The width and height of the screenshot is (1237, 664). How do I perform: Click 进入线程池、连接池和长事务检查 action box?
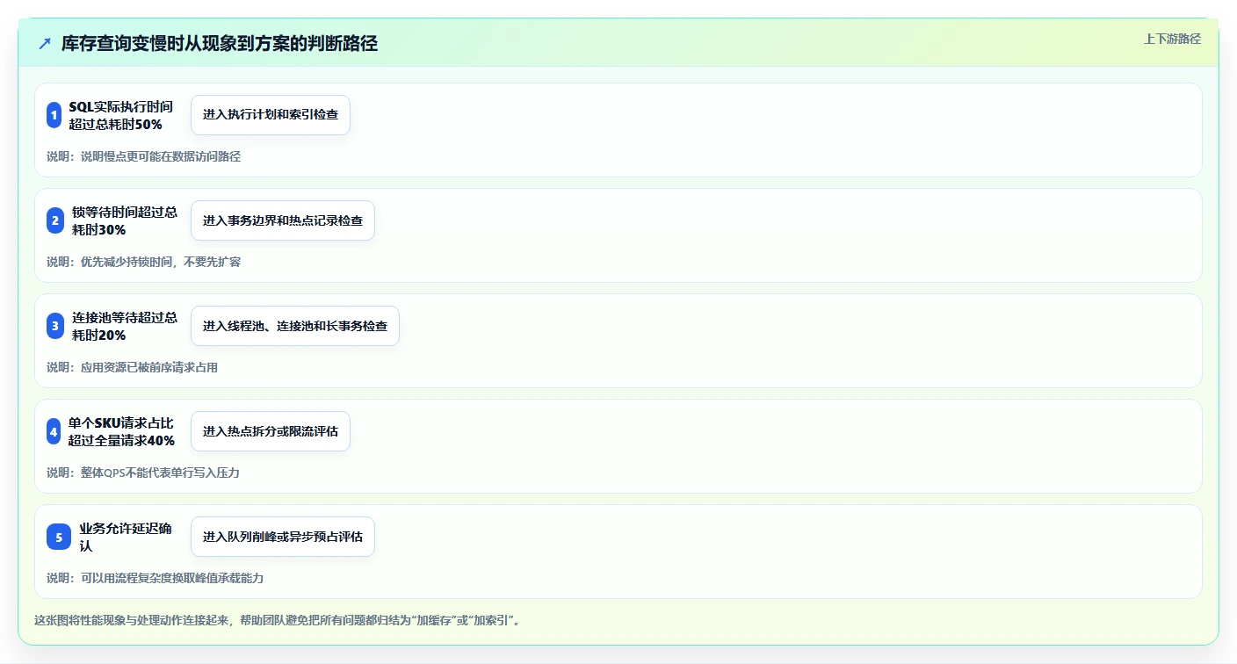coord(295,326)
